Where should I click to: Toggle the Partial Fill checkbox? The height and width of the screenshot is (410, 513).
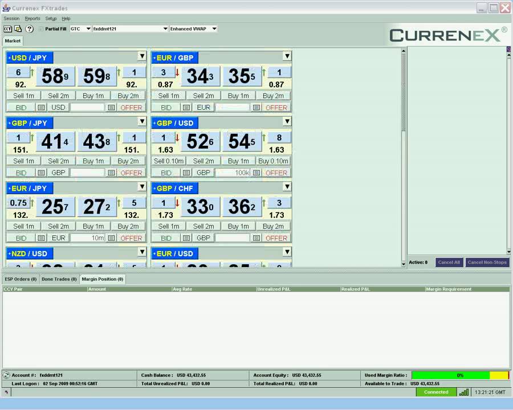click(41, 29)
